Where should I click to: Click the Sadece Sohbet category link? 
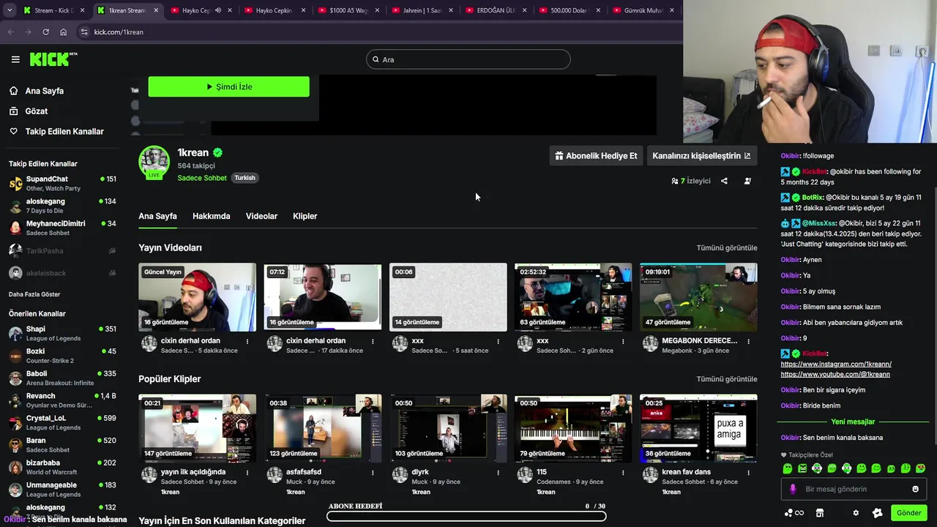[201, 178]
